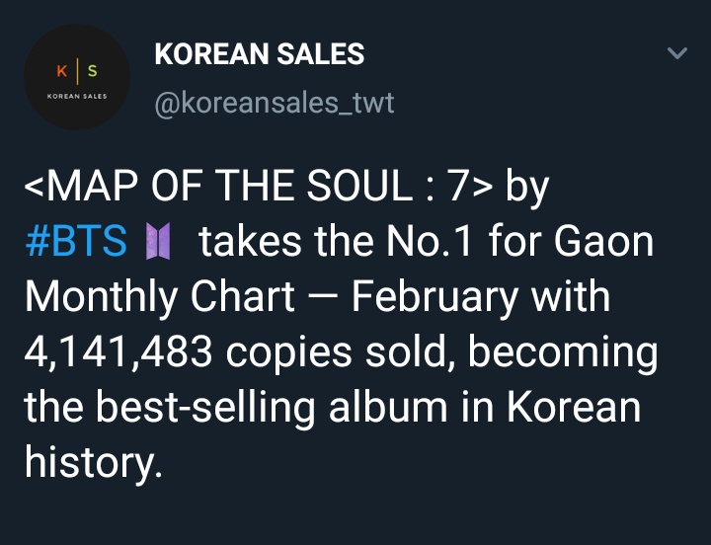Click the green S letter in avatar

tap(93, 71)
